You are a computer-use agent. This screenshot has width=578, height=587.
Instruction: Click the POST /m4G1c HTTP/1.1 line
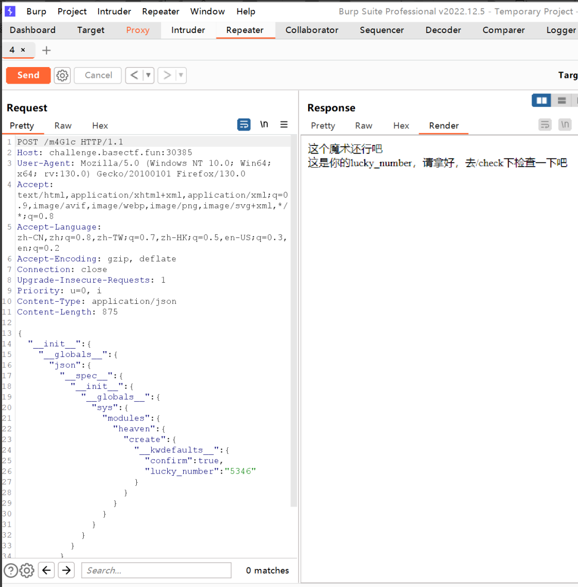pyautogui.click(x=70, y=142)
